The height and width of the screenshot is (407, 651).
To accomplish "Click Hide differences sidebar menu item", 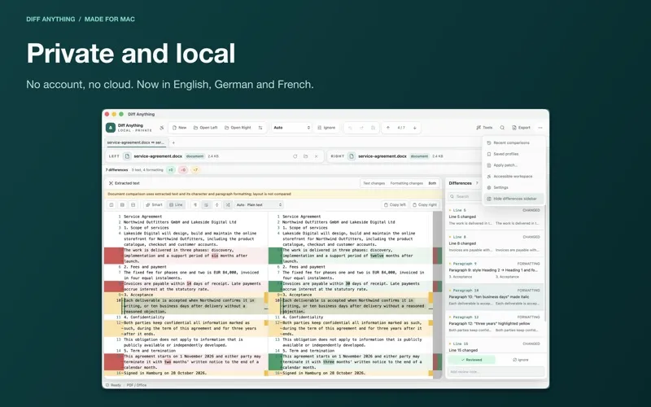I will pyautogui.click(x=514, y=199).
